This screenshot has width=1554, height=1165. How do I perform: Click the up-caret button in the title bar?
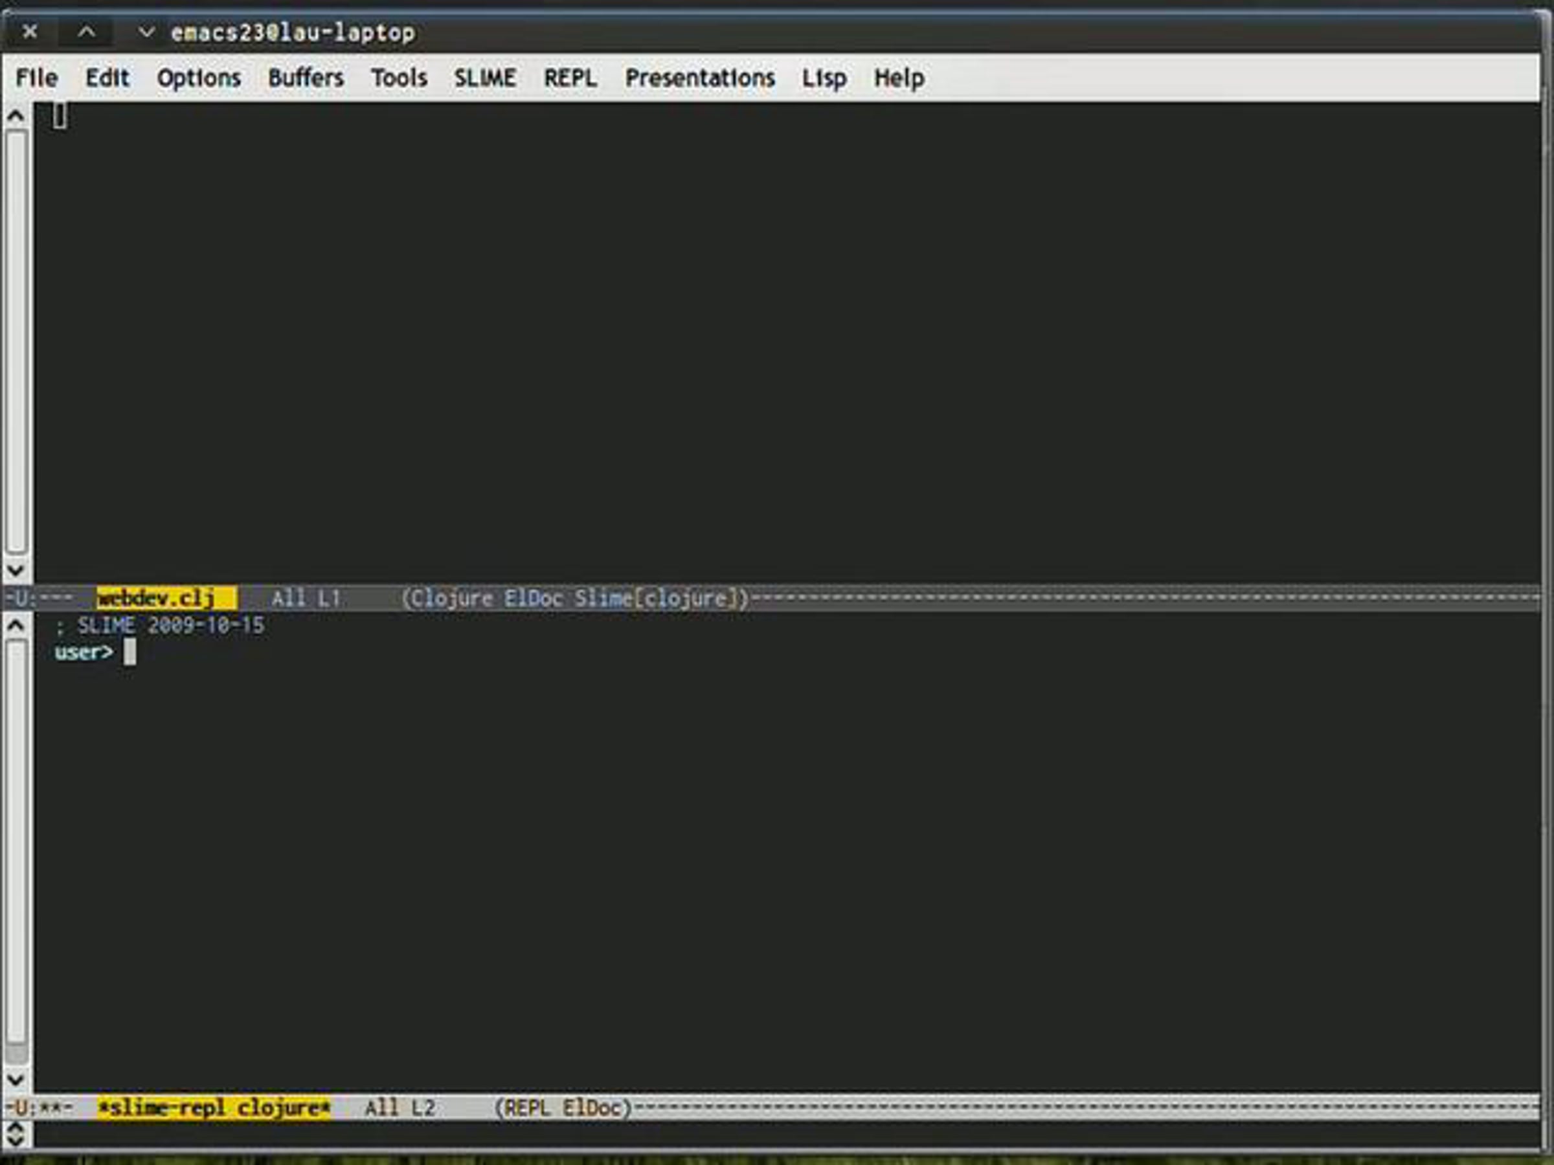86,32
